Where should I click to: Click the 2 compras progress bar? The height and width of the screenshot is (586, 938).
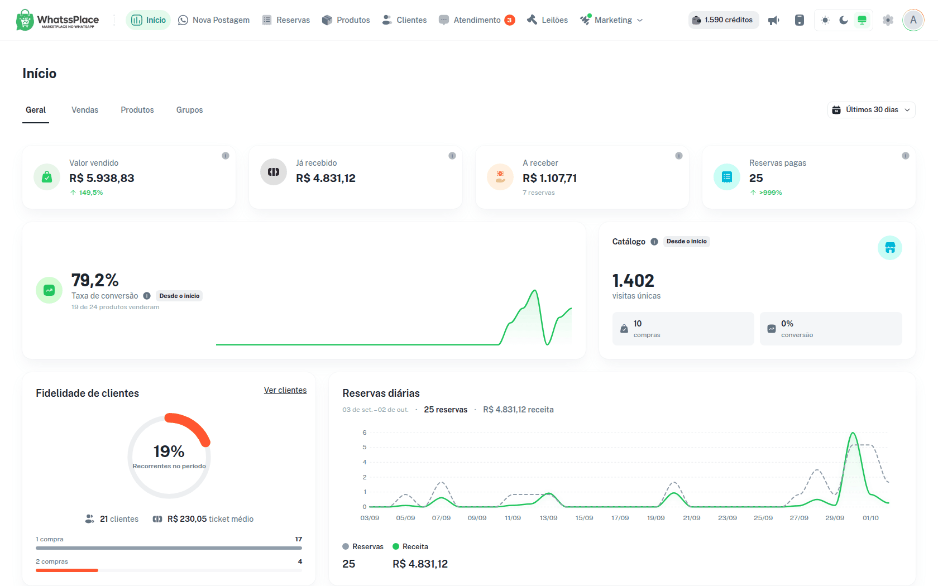pos(169,570)
